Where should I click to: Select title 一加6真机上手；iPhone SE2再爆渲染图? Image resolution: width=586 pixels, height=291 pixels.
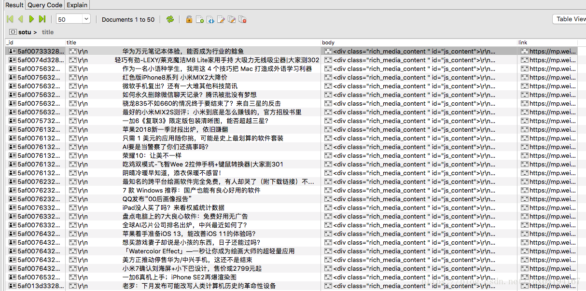click(180, 277)
